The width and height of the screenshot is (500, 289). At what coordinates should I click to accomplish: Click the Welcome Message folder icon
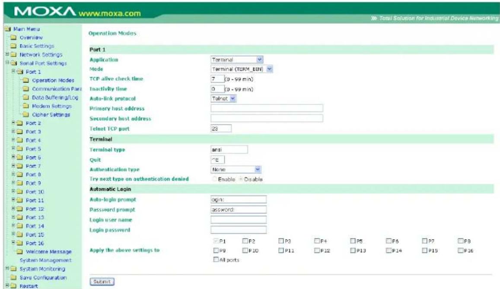20,252
